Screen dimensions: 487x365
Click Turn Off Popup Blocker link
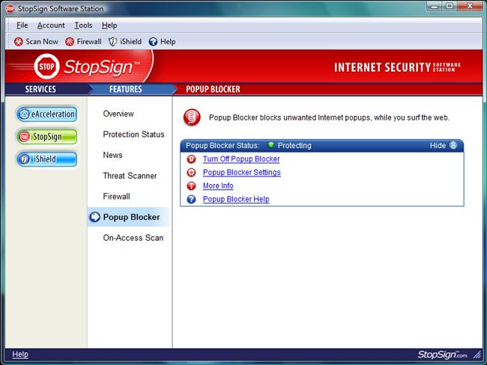point(241,159)
